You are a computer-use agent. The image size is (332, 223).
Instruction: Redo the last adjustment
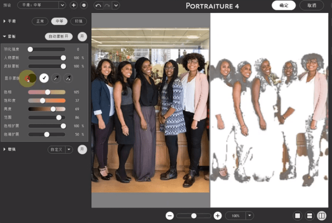pyautogui.click(x=107, y=6)
